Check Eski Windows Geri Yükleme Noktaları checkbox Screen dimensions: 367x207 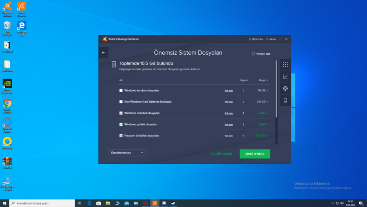click(121, 102)
